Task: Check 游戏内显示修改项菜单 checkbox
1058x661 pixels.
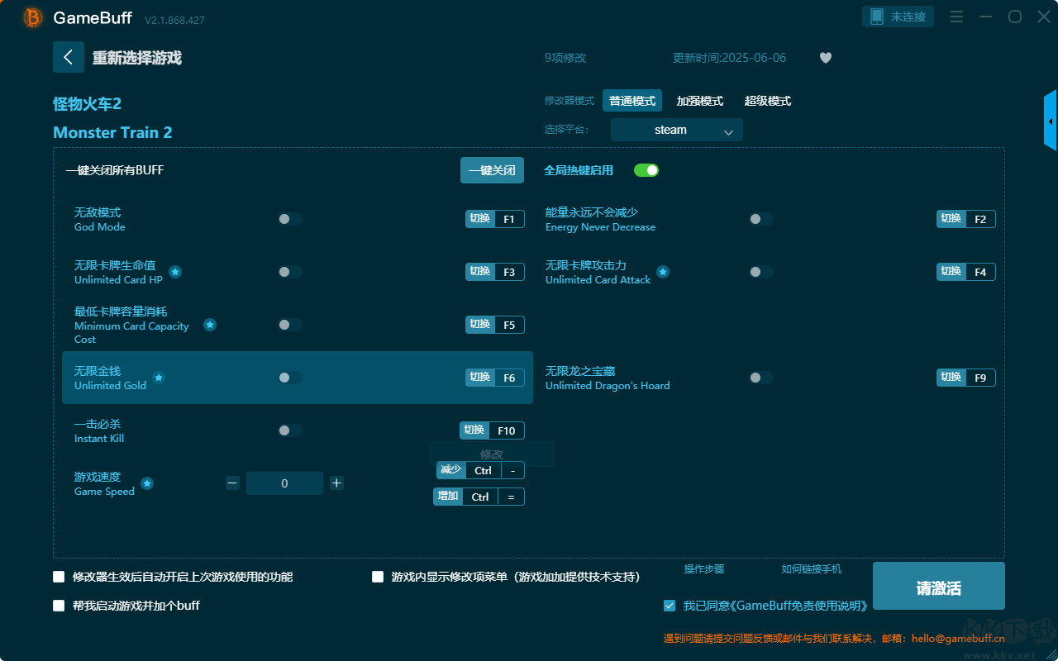Action: (378, 577)
